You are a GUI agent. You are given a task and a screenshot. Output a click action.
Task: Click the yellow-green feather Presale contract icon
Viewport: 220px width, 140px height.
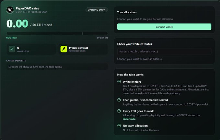tap(64, 49)
